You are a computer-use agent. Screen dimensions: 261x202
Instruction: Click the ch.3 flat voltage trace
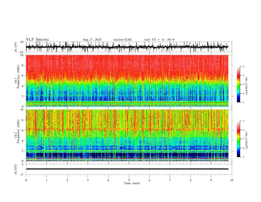tap(127, 169)
